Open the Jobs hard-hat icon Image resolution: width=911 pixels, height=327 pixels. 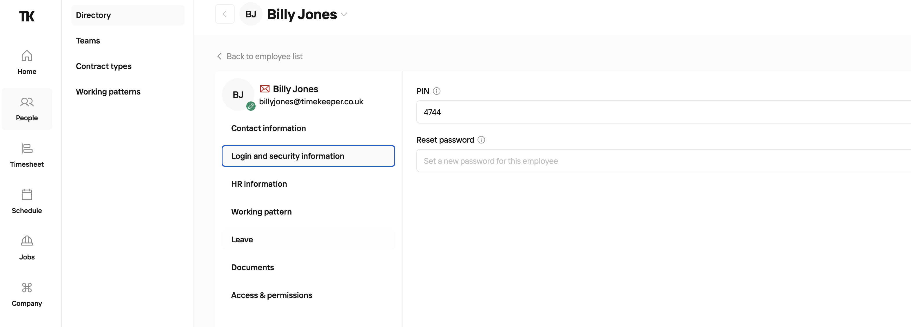27,241
